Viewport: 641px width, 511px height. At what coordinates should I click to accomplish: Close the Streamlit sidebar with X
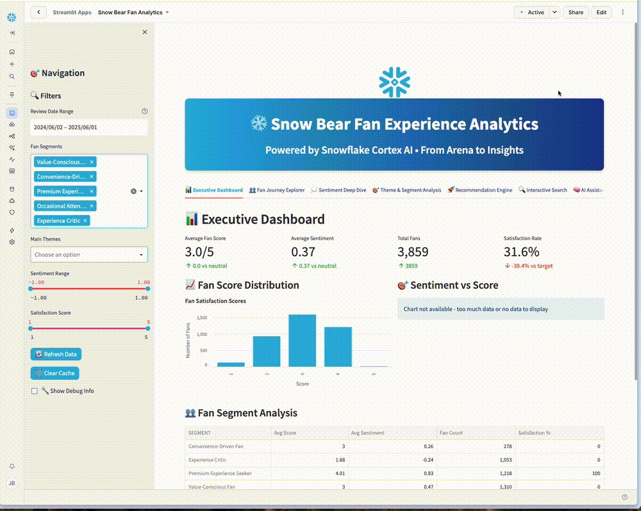point(144,32)
